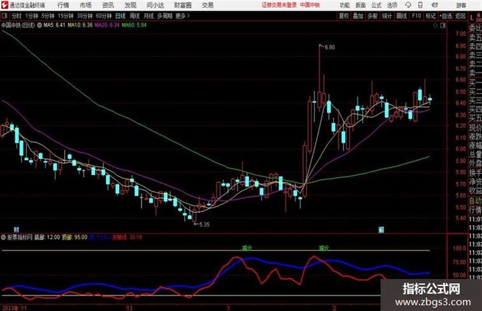Click the red 决策线 indicator label

[x=119, y=237]
